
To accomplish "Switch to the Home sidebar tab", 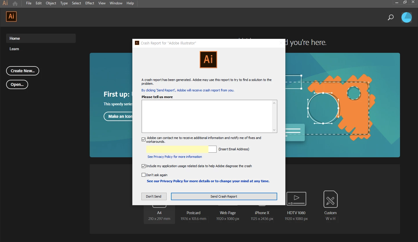I will (x=41, y=38).
